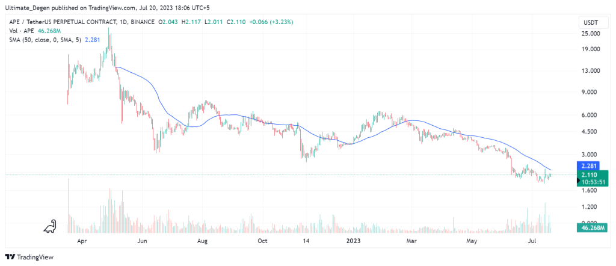Click the 19.000 price axis label
The width and height of the screenshot is (616, 266).
(590, 49)
